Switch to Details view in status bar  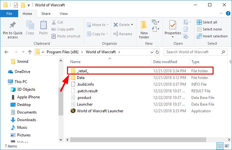[220, 146]
